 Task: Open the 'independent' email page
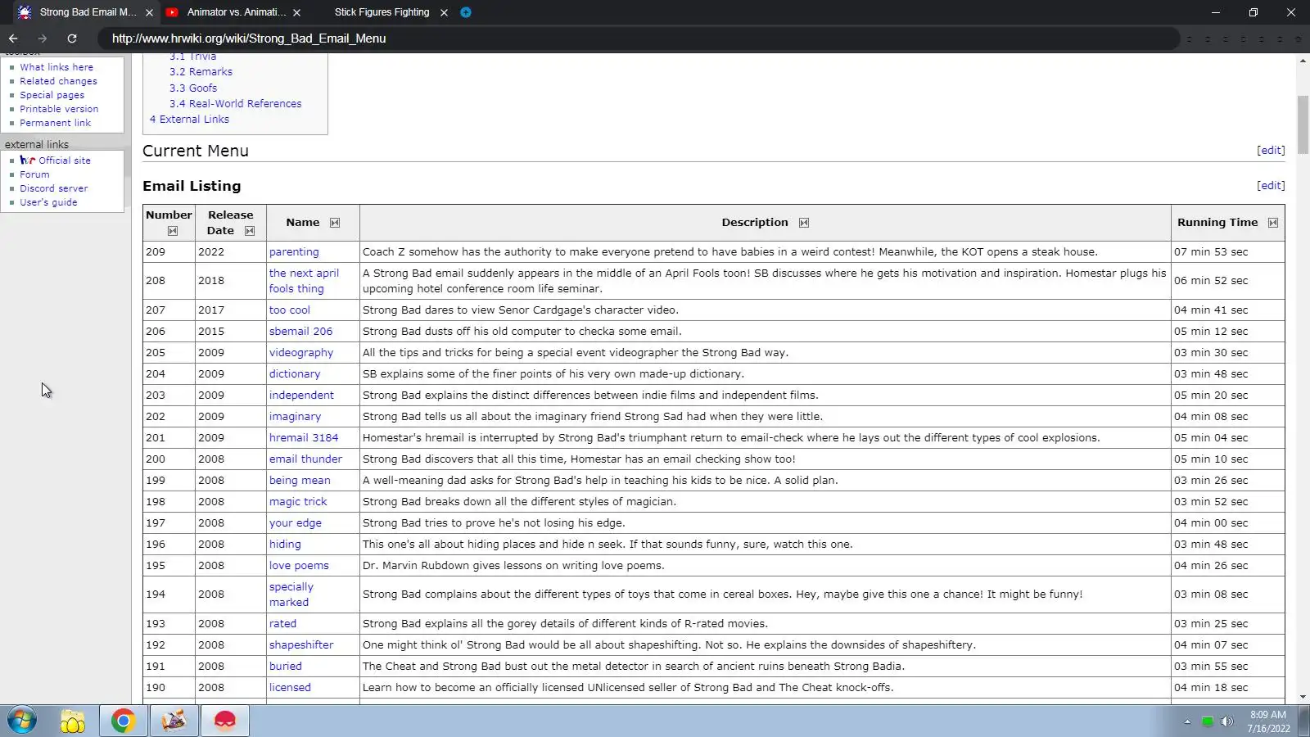301,396
